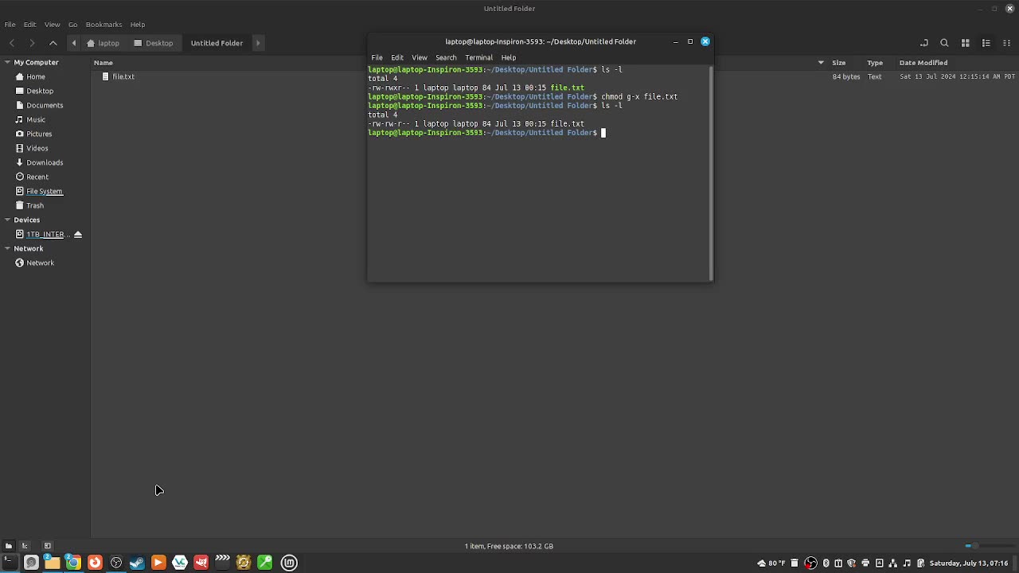Open Trash in the sidebar
This screenshot has width=1019, height=573.
[35, 205]
